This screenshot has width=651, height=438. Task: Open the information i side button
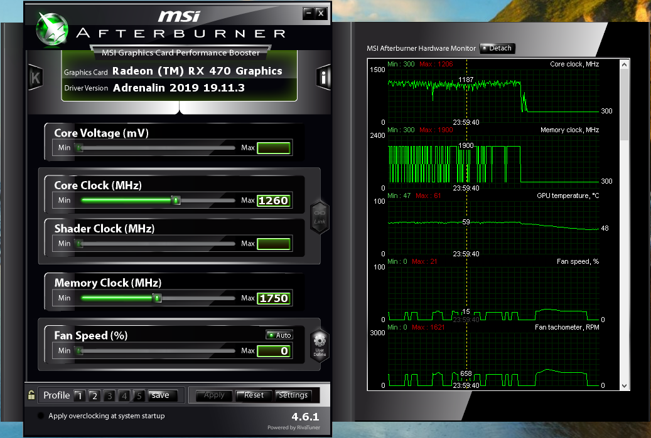[323, 77]
